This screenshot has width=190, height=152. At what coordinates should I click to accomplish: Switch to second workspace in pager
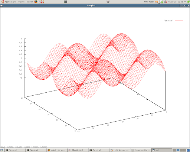(x=178, y=150)
